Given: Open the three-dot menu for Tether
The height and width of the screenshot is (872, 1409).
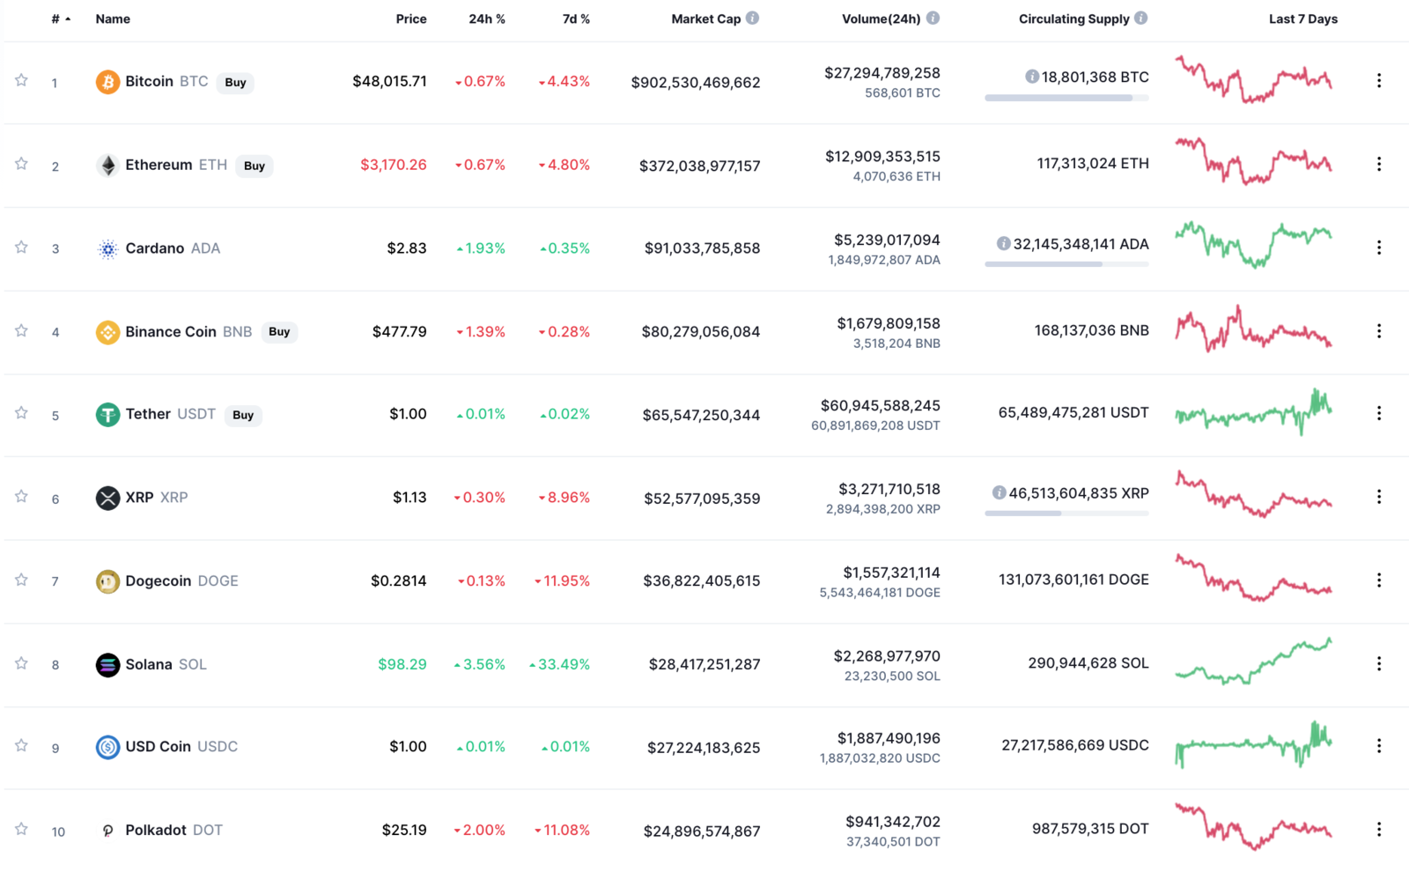Looking at the screenshot, I should pos(1379,413).
